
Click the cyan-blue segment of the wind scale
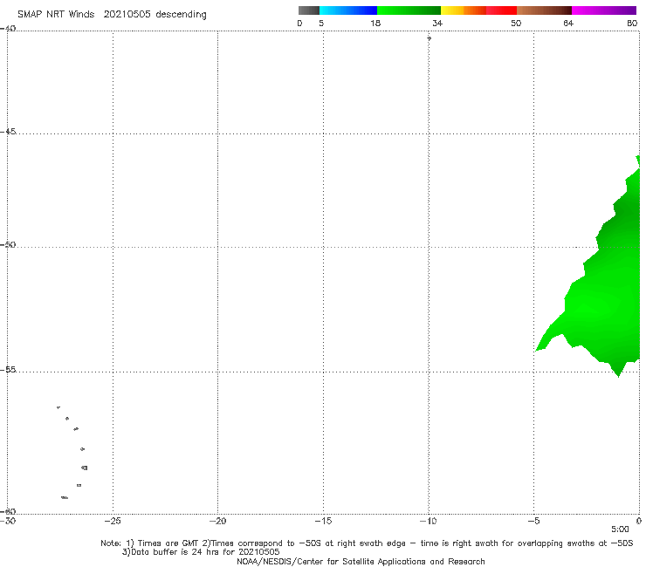[x=348, y=10]
